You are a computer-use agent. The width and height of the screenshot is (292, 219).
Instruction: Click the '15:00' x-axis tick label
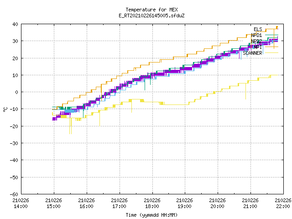(x=54, y=206)
